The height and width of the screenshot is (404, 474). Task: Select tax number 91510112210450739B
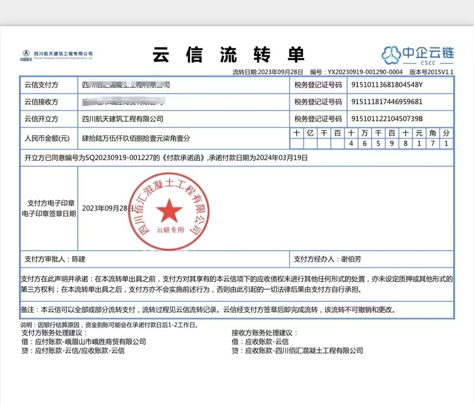387,118
